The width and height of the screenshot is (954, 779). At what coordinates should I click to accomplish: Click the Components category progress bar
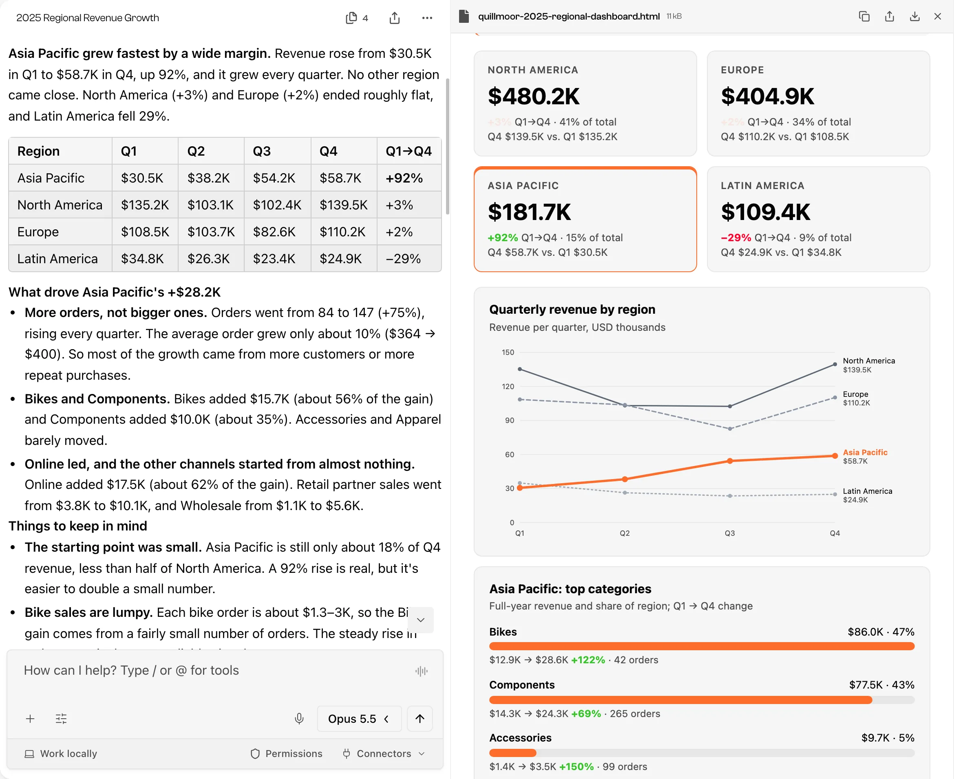tap(701, 700)
